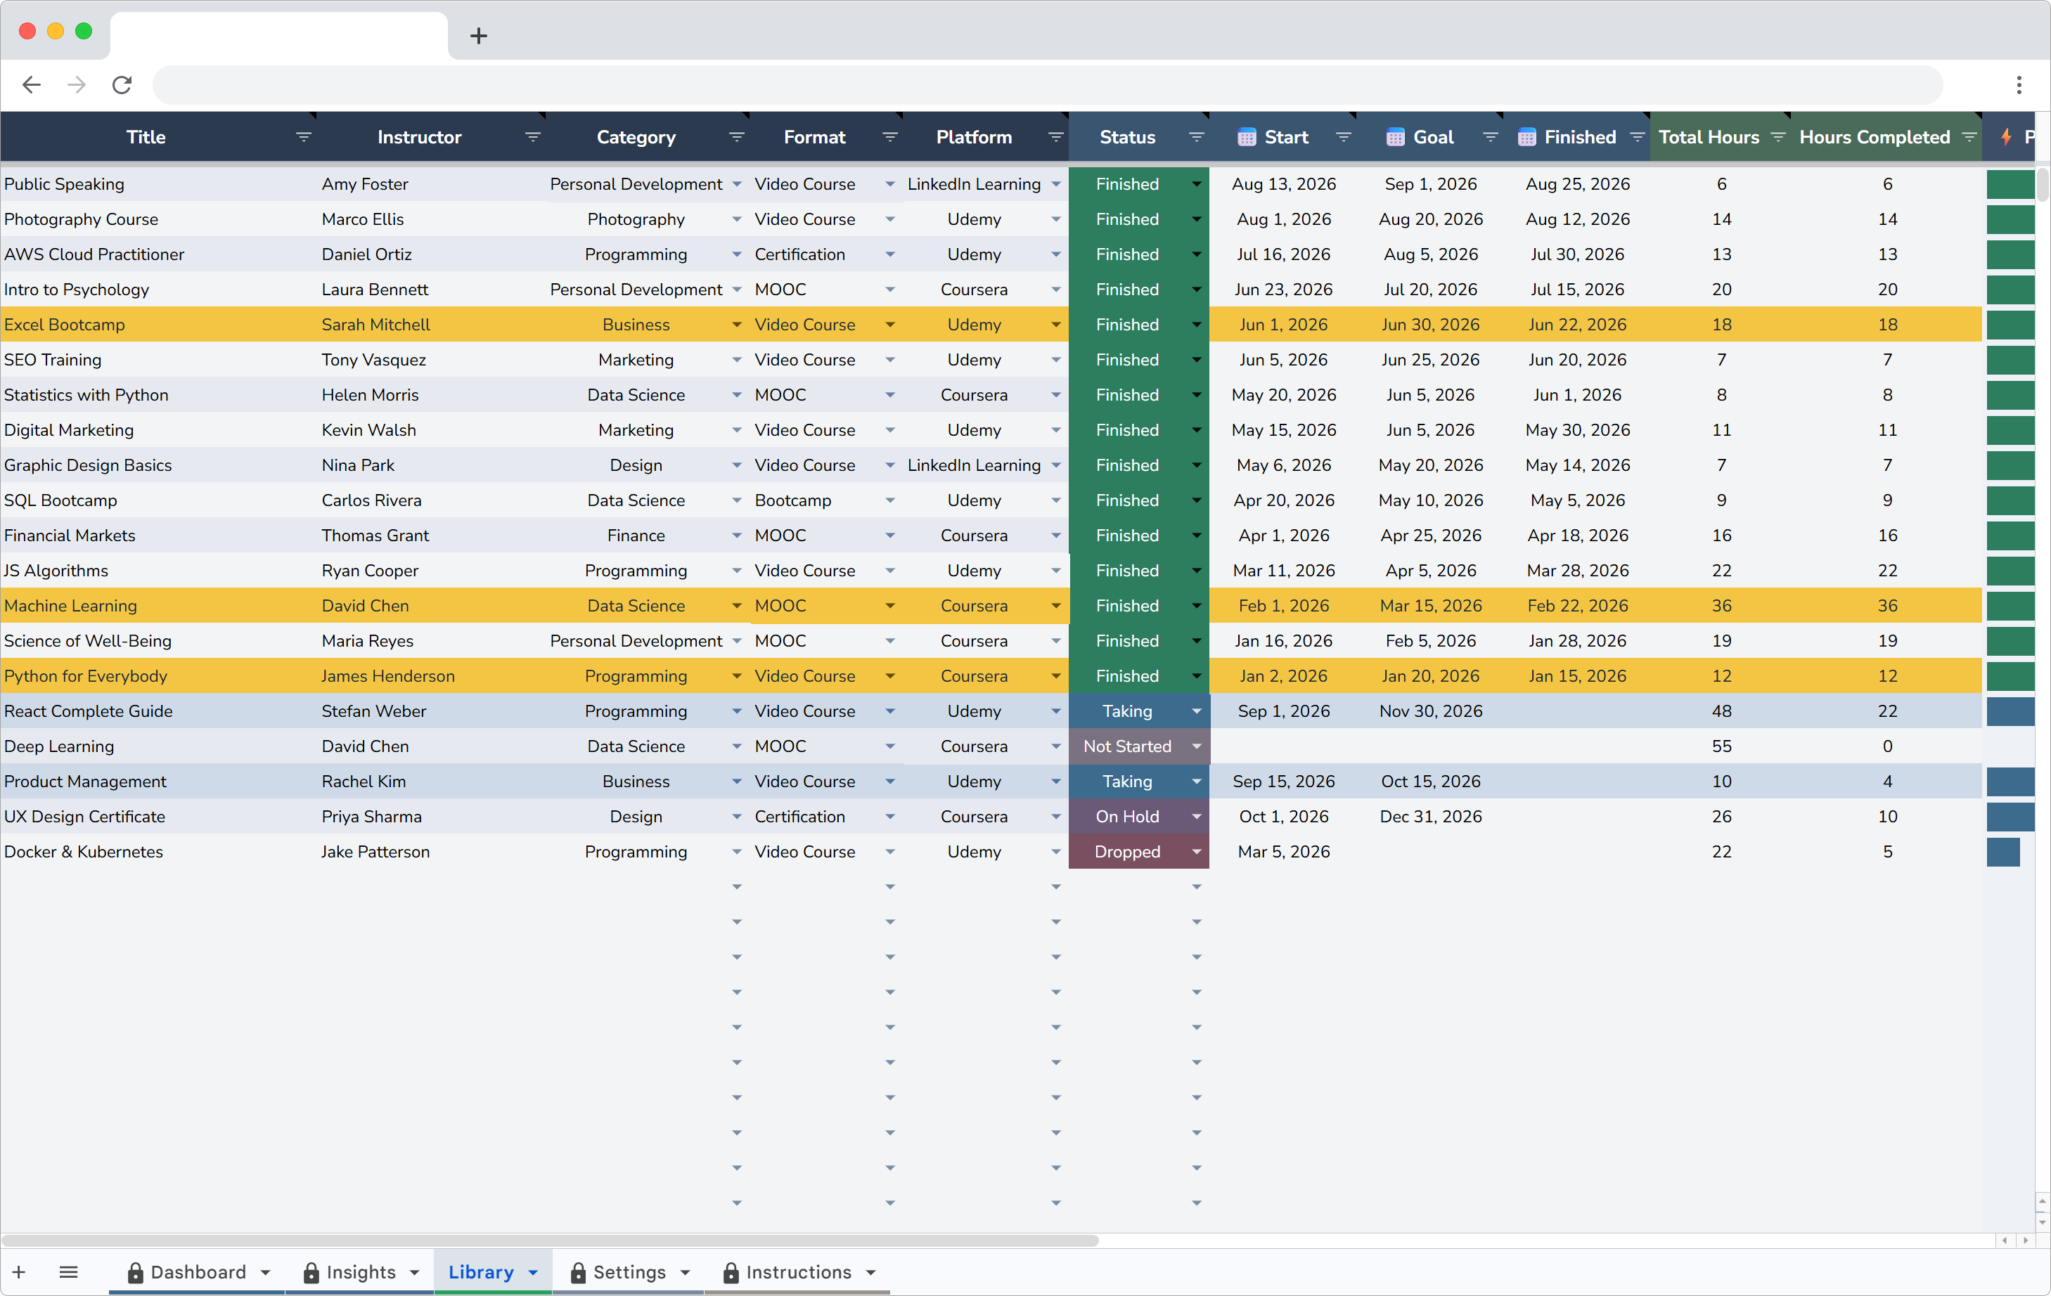Click the calendar icon in the Goal header
The width and height of the screenshot is (2051, 1296).
coord(1394,136)
